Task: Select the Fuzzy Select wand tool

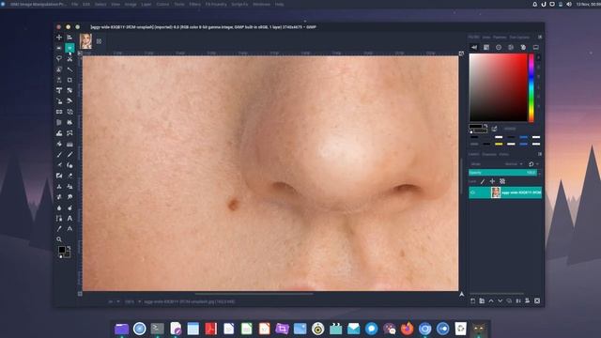Action: 69,69
